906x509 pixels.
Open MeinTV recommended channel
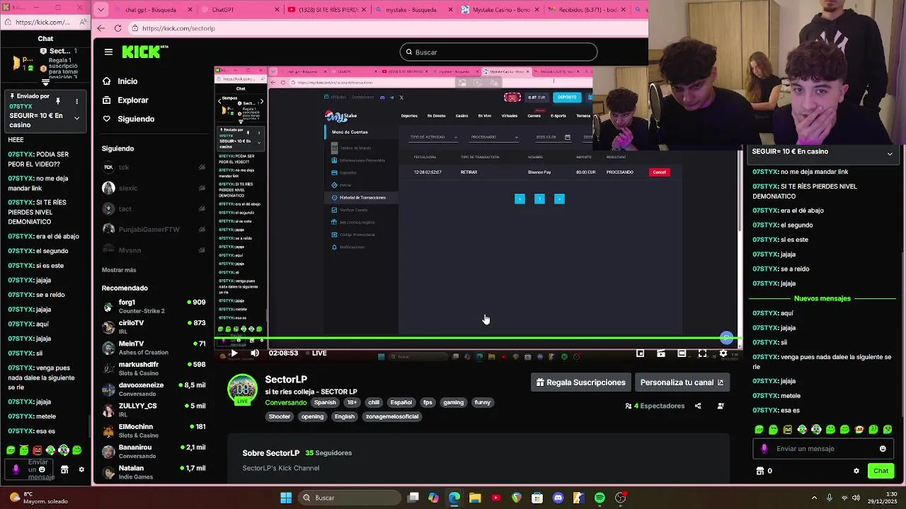pos(153,347)
